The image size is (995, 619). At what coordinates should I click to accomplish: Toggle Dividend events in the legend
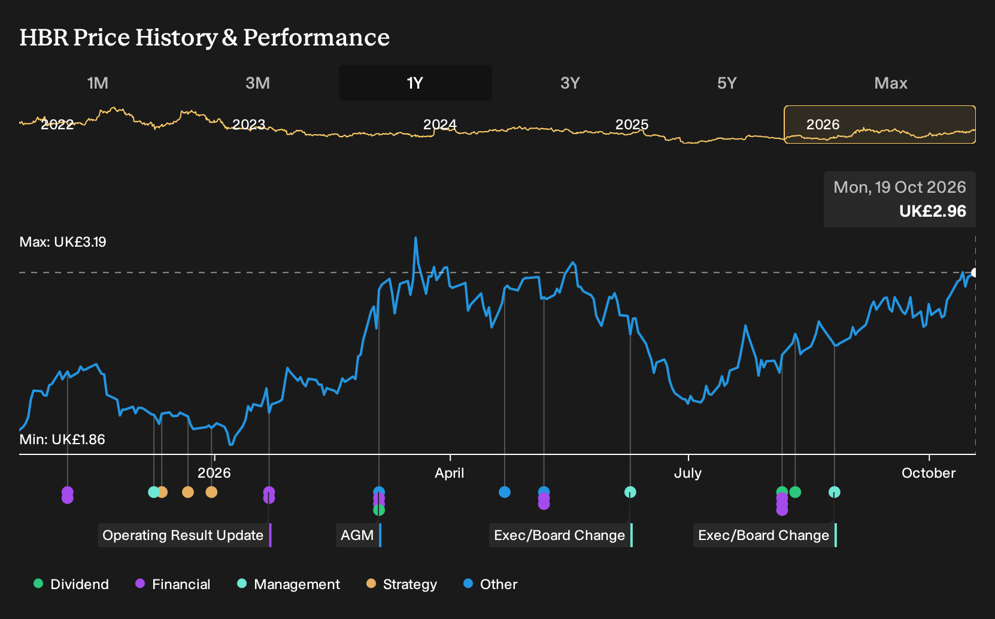tap(71, 584)
